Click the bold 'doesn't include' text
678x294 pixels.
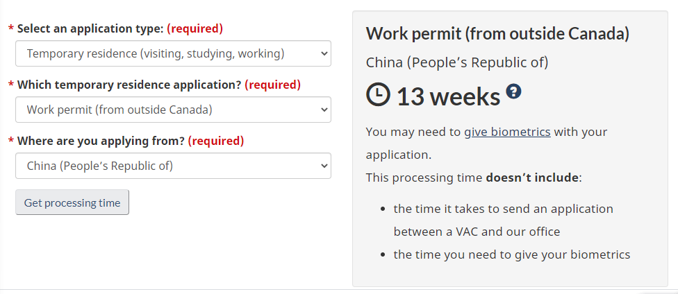pos(531,178)
